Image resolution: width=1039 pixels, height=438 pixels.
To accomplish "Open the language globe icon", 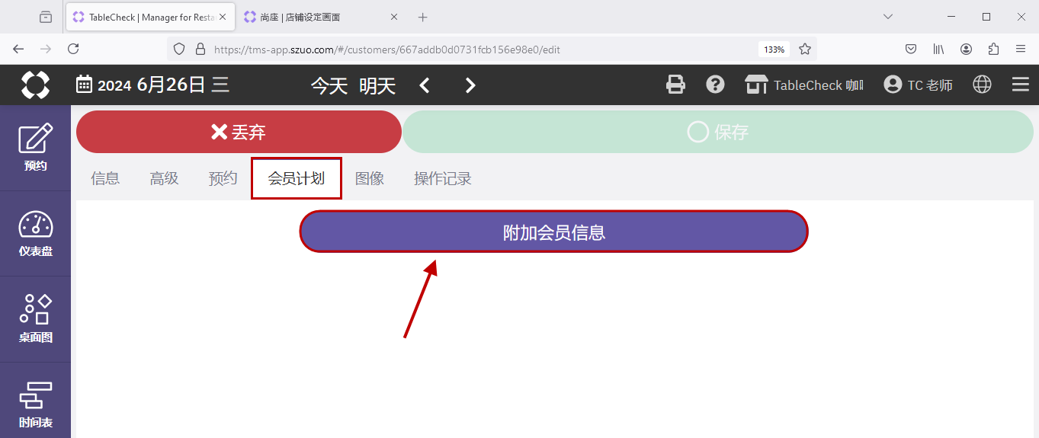I will click(983, 85).
